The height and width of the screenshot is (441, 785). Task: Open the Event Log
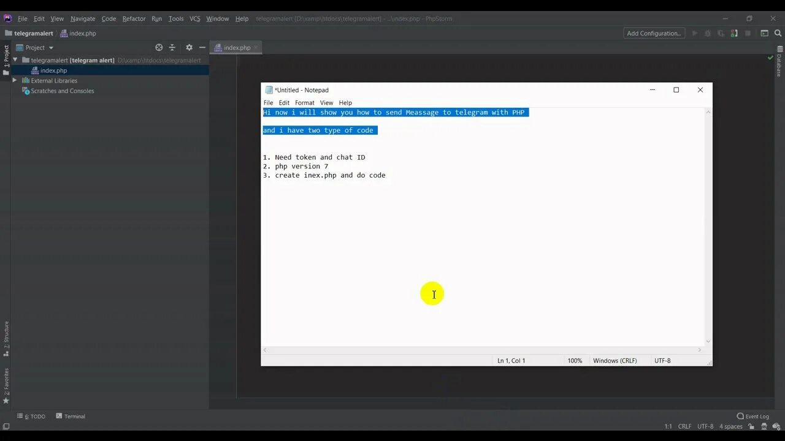753,416
